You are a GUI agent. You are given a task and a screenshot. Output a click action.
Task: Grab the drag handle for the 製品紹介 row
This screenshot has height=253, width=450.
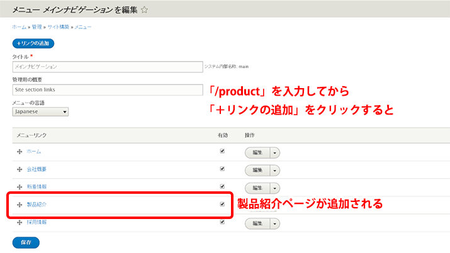coord(20,205)
